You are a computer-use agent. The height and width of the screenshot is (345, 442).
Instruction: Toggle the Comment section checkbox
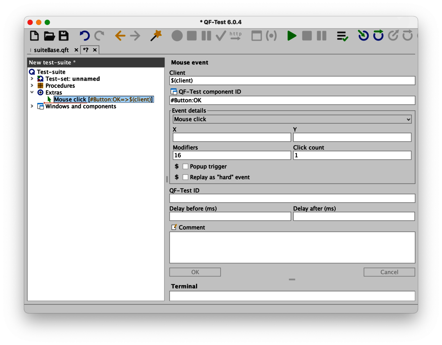point(173,227)
